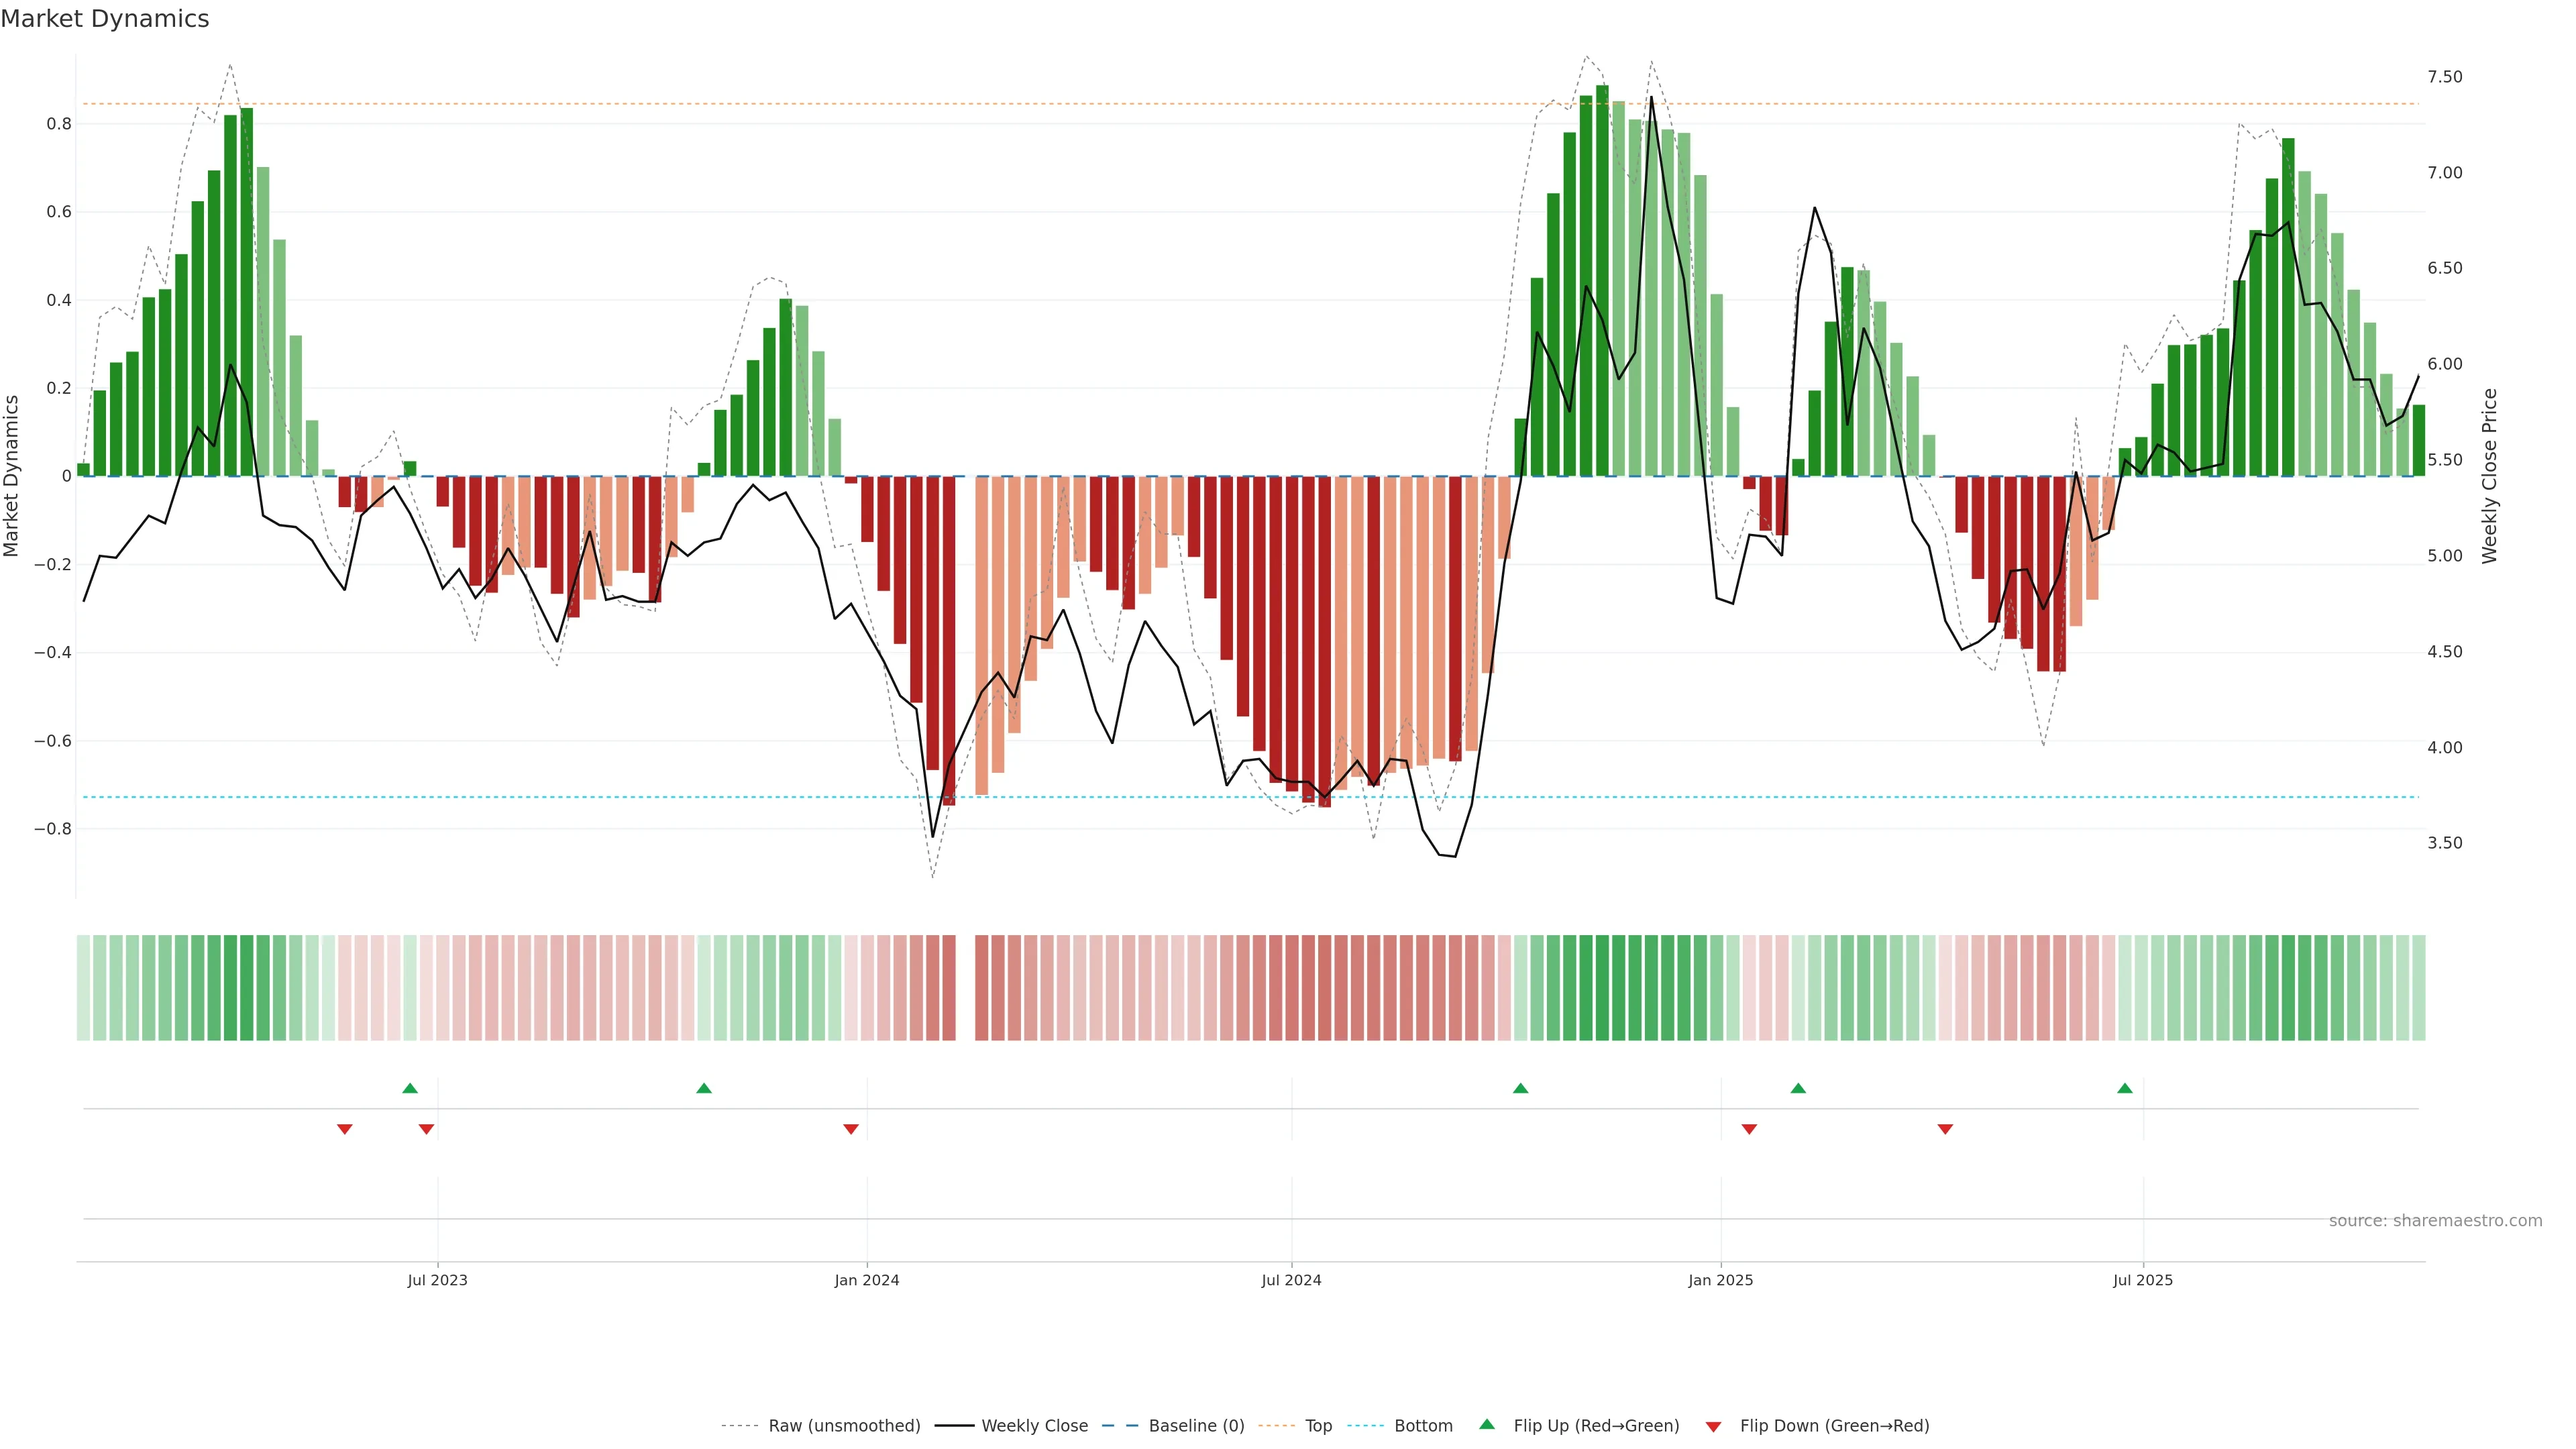2576x1449 pixels.
Task: Click the Flip Down marker just after Jan 2025
Action: tap(1749, 1129)
